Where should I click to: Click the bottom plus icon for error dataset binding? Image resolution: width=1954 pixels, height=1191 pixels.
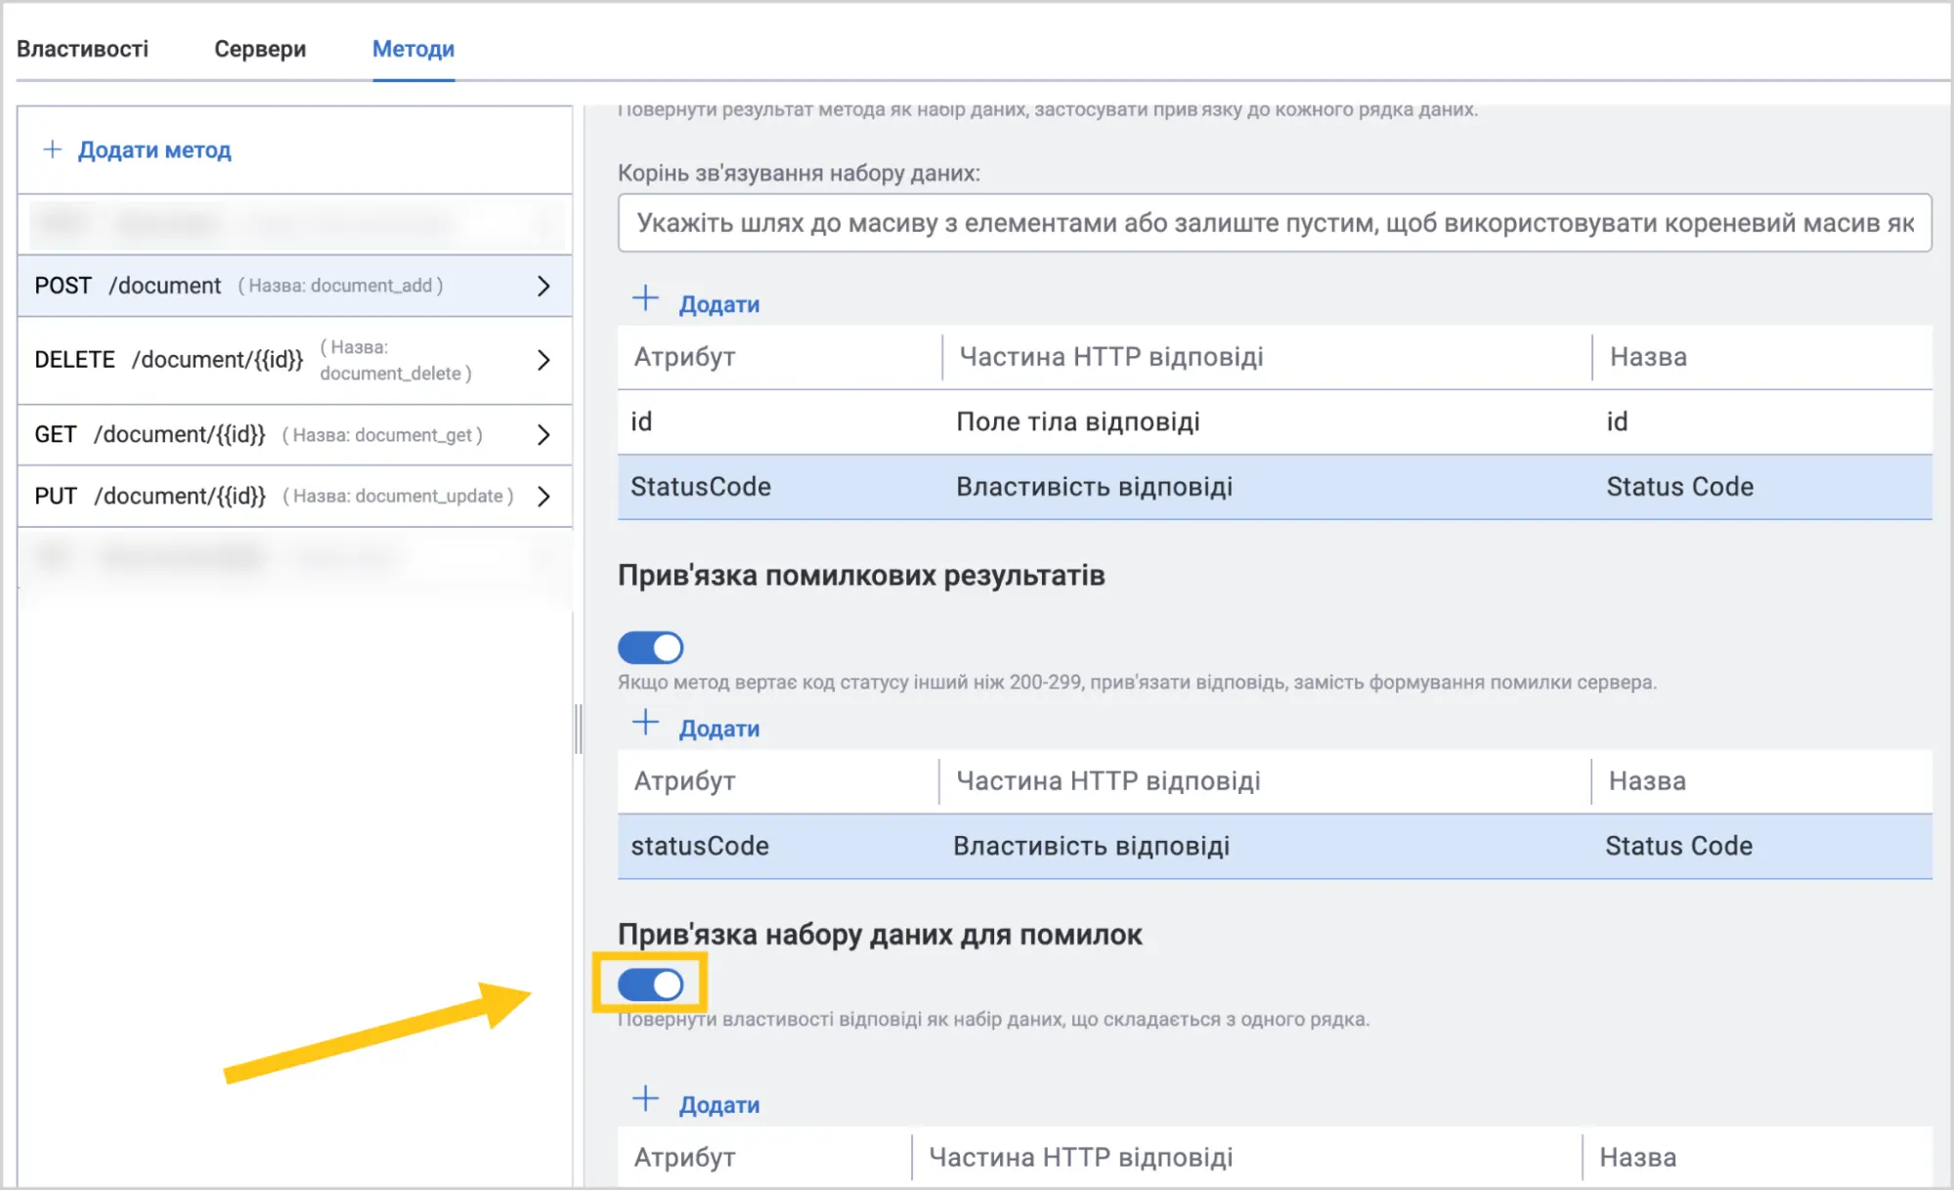645,1099
